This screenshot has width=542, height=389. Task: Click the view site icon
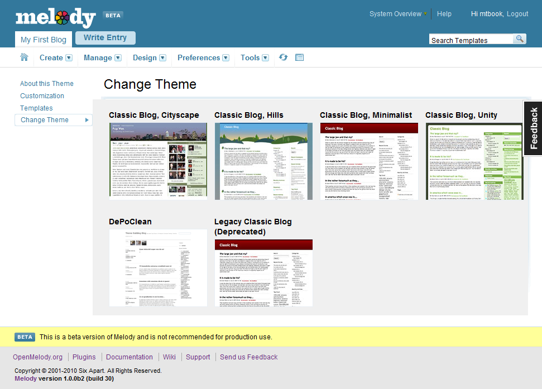299,57
